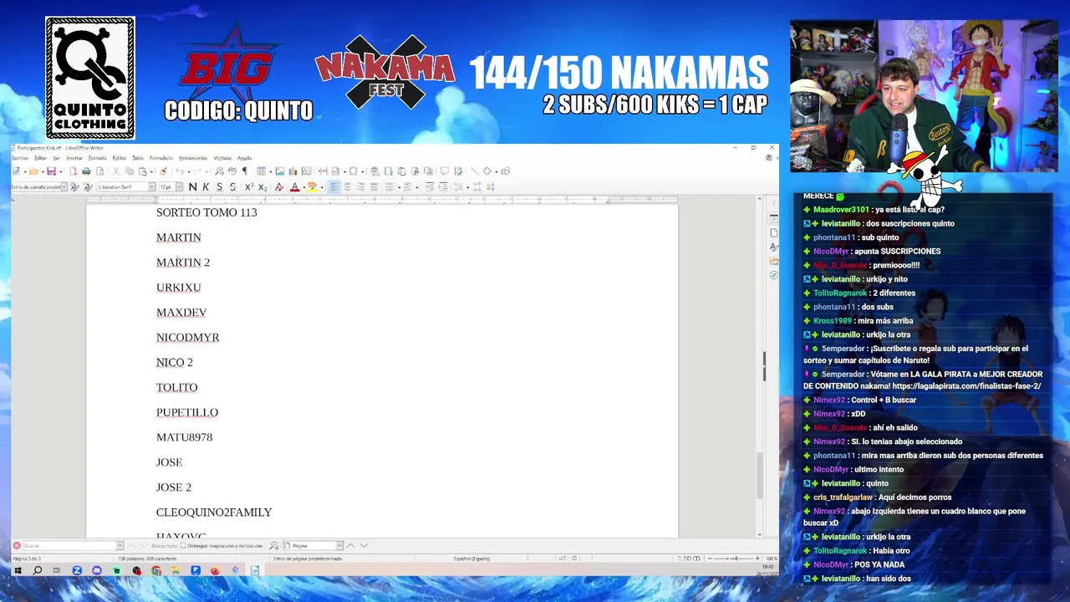This screenshot has height=602, width=1070.
Task: Click Buscar todo button
Action: pyautogui.click(x=165, y=545)
